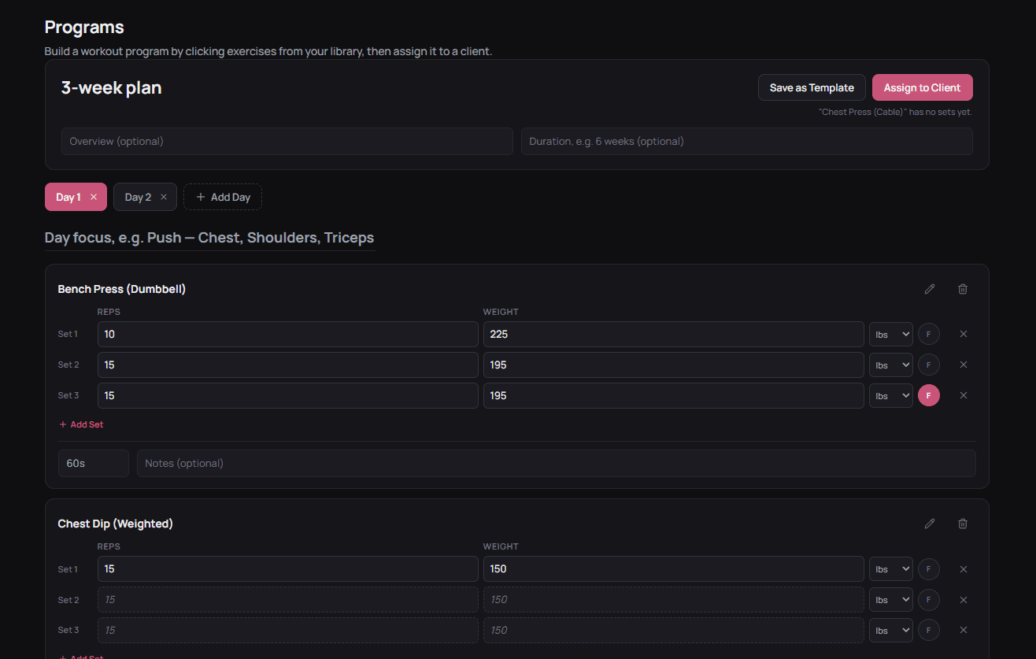Toggle F marker on Bench Press Set 2
This screenshot has width=1036, height=659.
click(929, 365)
